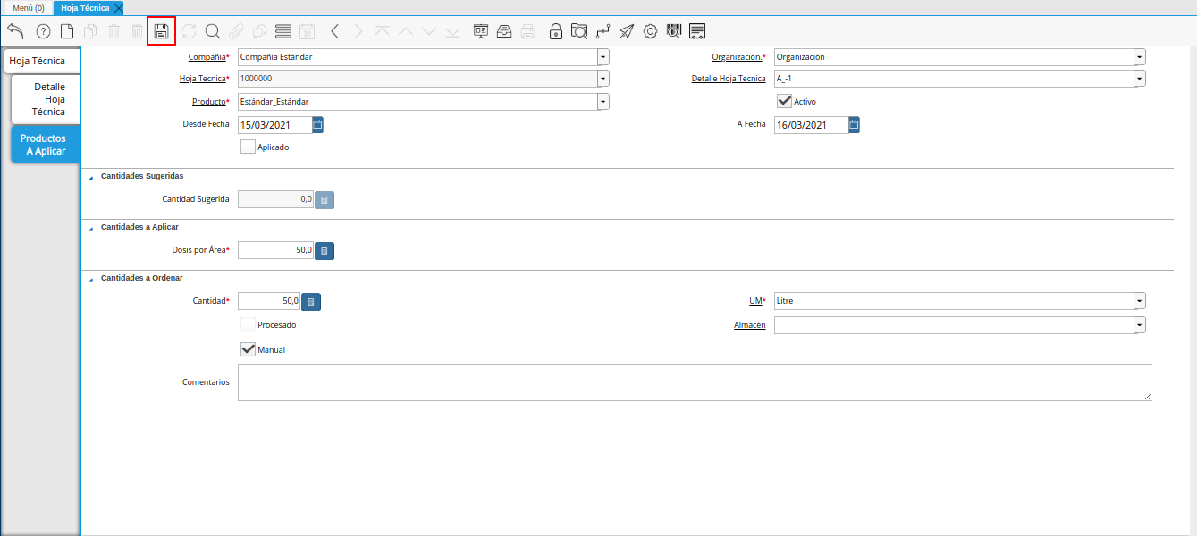The height and width of the screenshot is (536, 1197).
Task: Toggle the Procesado checkbox
Action: [x=248, y=324]
